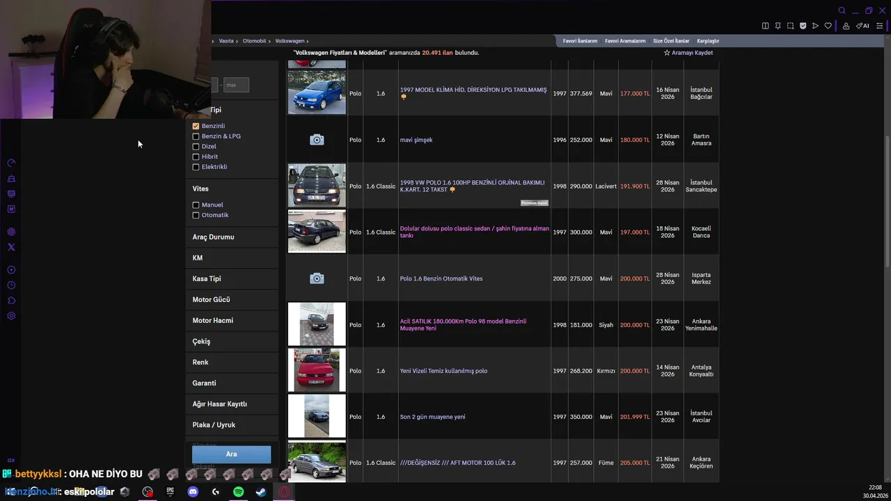Open listing 'mavi şimşek'
This screenshot has height=501, width=891.
pyautogui.click(x=416, y=140)
